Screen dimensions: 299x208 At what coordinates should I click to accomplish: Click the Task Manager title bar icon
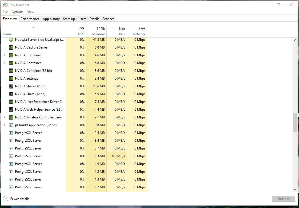5,5
